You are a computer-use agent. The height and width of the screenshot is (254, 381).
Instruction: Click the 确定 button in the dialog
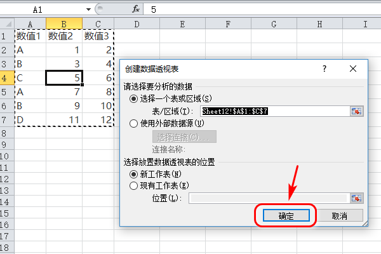[286, 216]
